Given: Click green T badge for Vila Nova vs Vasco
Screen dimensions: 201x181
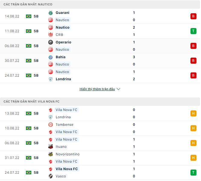Looking at the screenshot, I should point(193,173).
